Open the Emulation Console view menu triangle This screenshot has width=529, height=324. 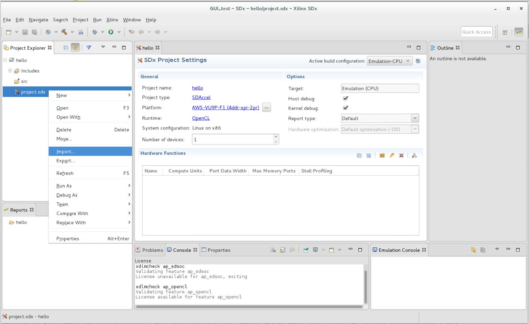click(497, 250)
